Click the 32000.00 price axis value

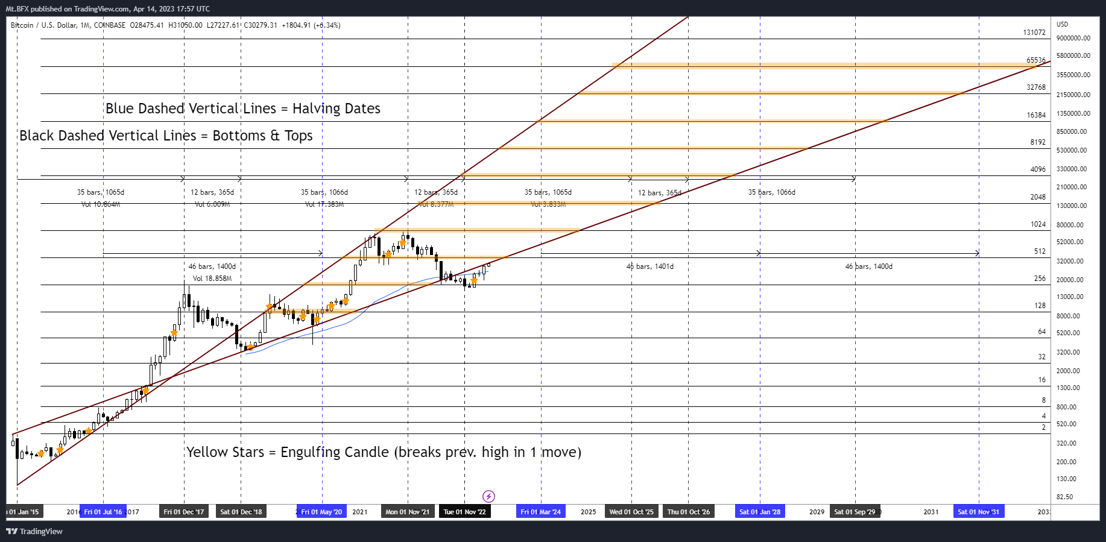(x=1070, y=261)
